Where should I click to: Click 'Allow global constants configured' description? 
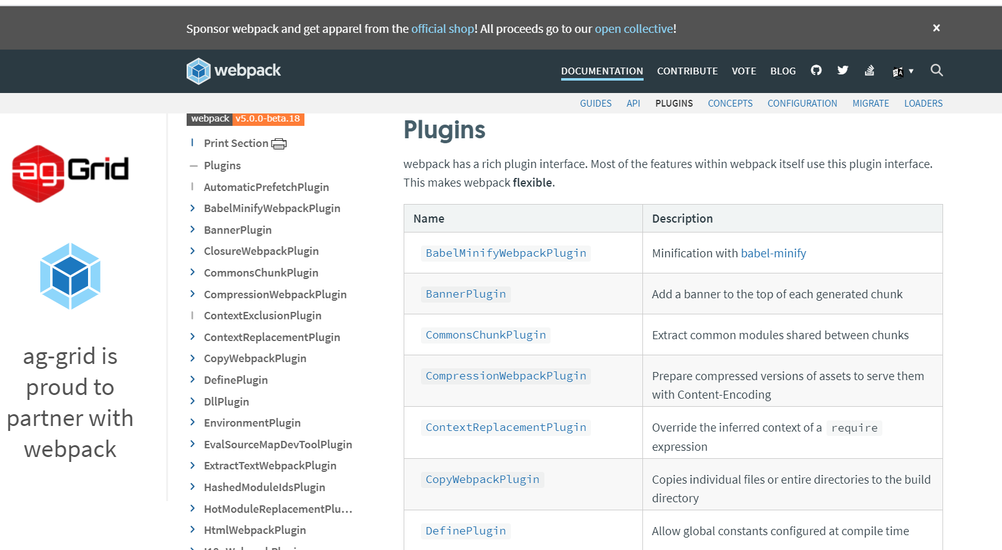click(780, 531)
